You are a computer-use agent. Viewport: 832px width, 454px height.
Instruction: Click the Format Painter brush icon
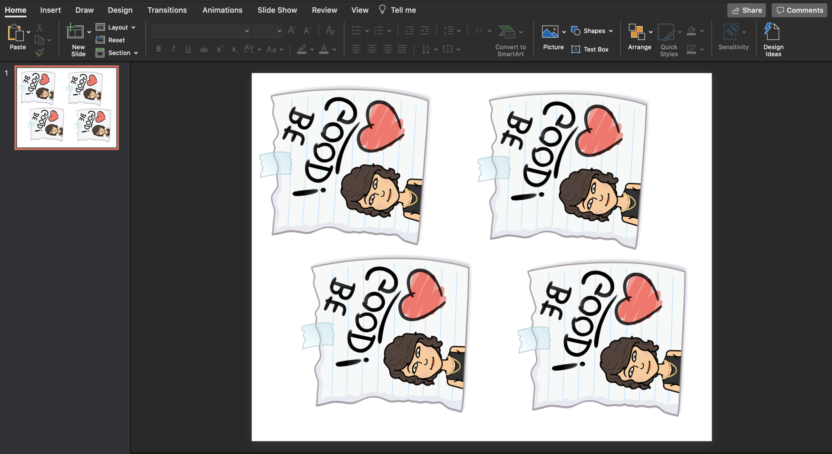(x=40, y=52)
